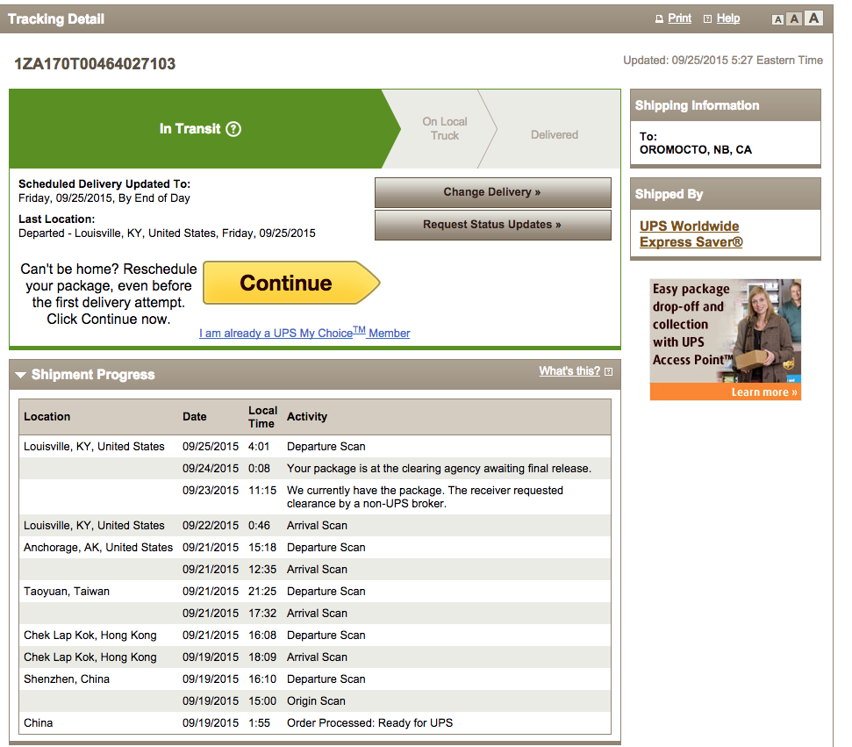852x747 pixels.
Task: Click the OROMOCTO, NB, CA destination
Action: coord(696,149)
